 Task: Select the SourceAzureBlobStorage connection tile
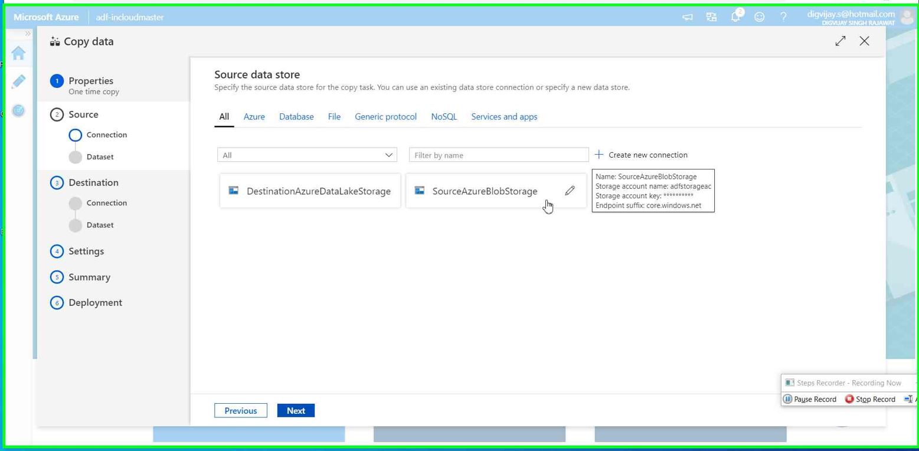point(496,191)
